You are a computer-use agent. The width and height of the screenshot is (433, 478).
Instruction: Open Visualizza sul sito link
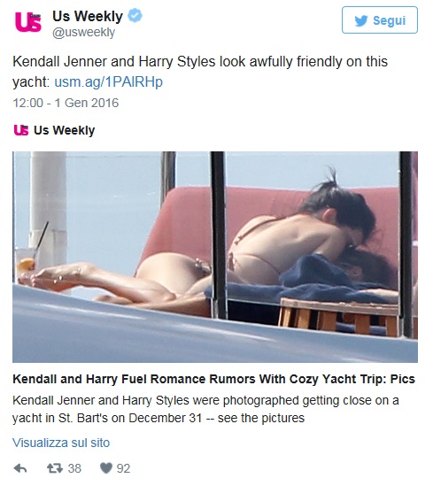(61, 443)
